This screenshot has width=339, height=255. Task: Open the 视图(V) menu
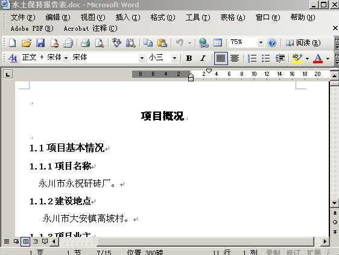point(93,17)
